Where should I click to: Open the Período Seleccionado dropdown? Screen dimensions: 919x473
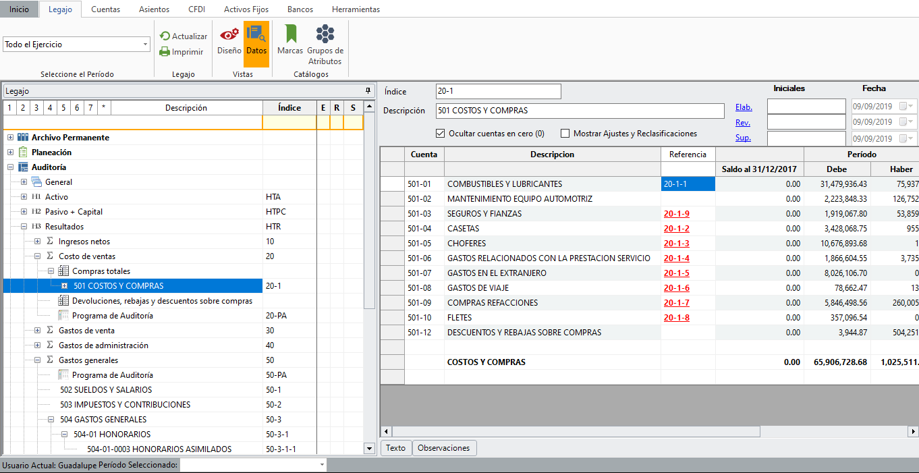pyautogui.click(x=321, y=465)
